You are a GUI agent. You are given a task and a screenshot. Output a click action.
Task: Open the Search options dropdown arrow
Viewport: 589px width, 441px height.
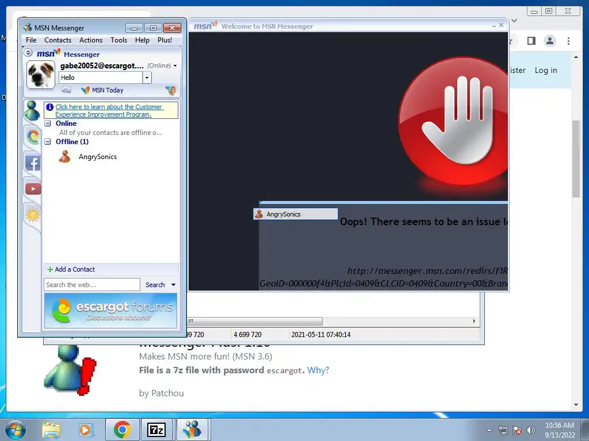[x=173, y=285]
